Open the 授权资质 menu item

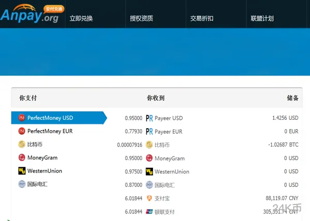coord(141,19)
